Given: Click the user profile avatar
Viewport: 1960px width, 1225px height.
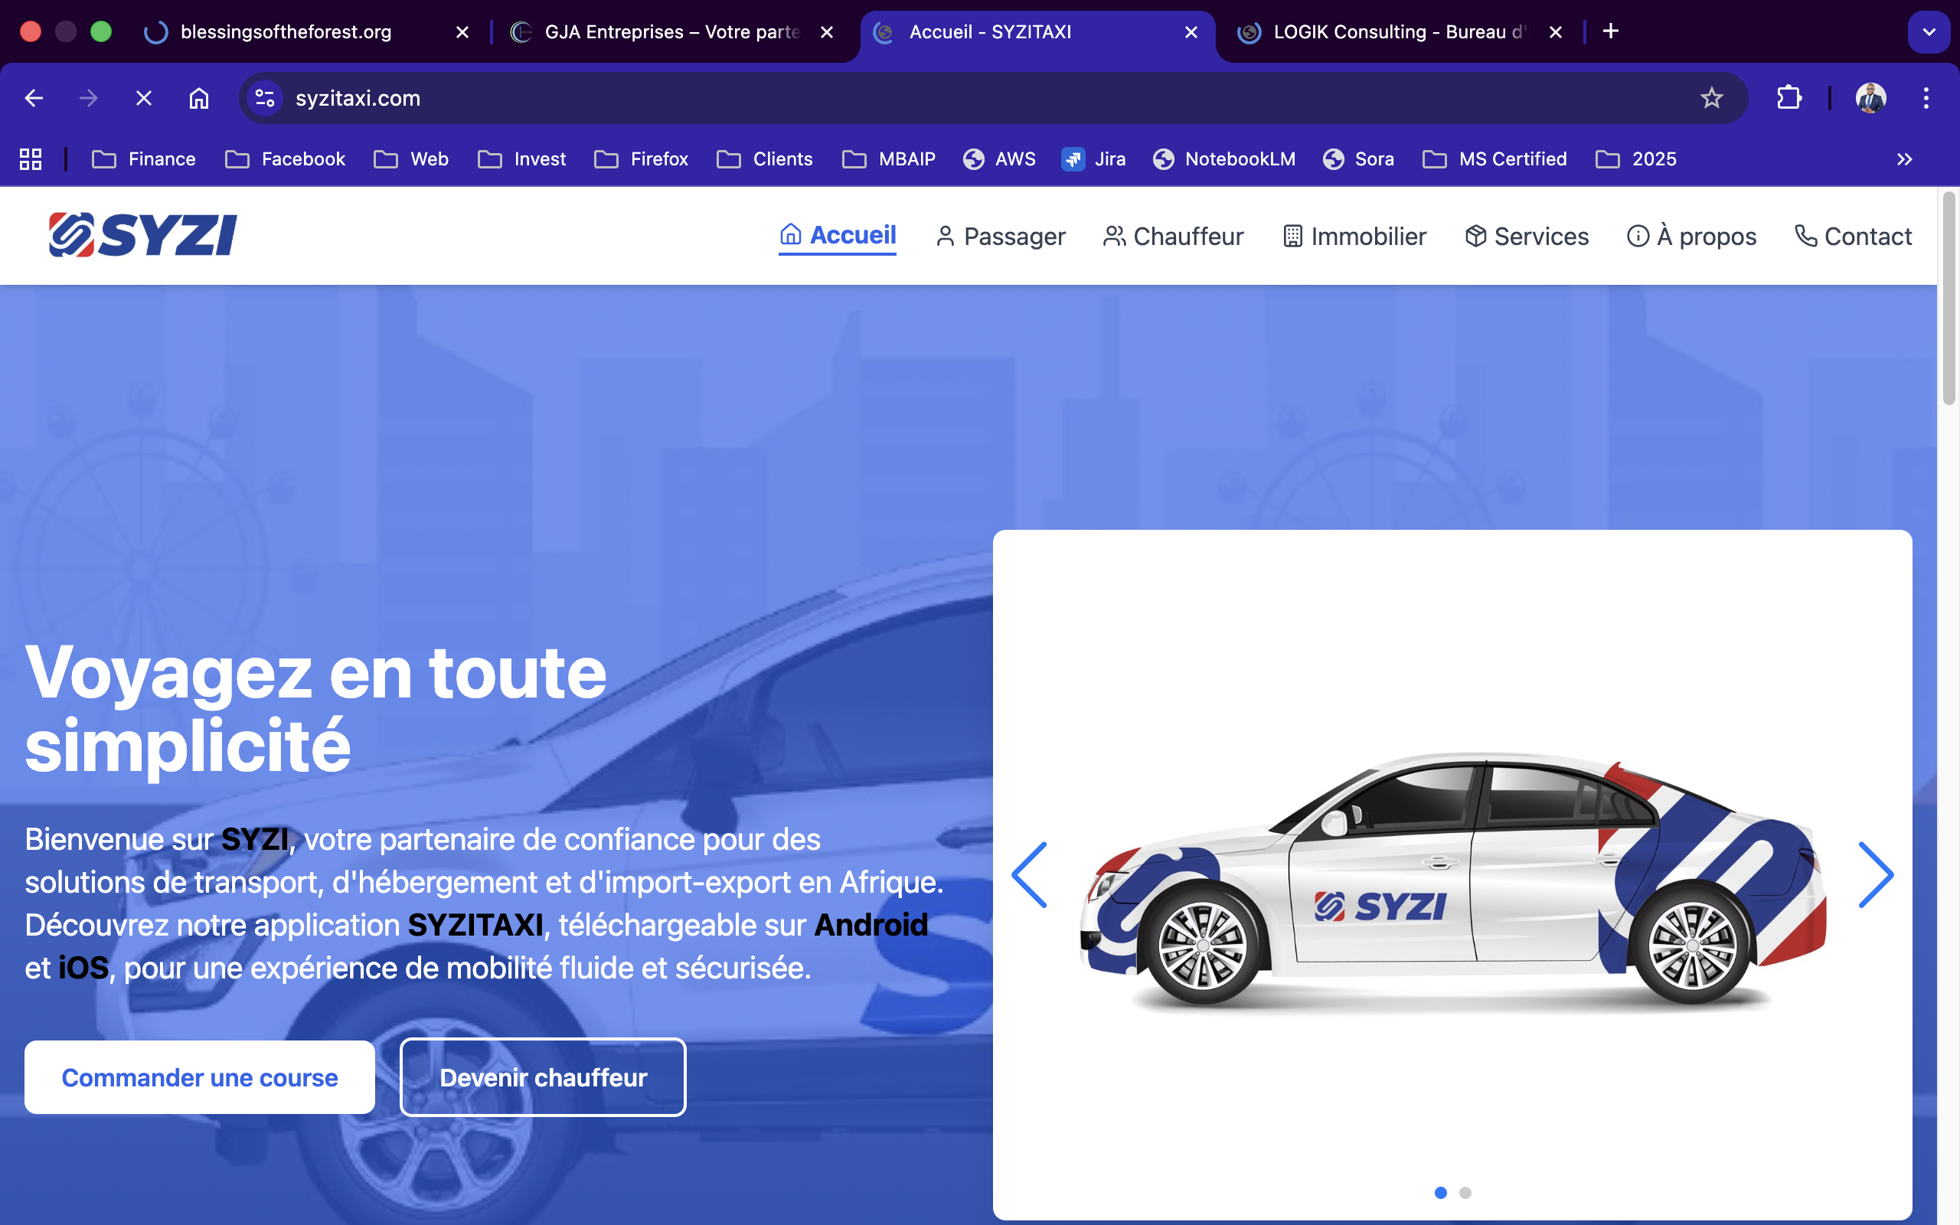Looking at the screenshot, I should pyautogui.click(x=1871, y=98).
